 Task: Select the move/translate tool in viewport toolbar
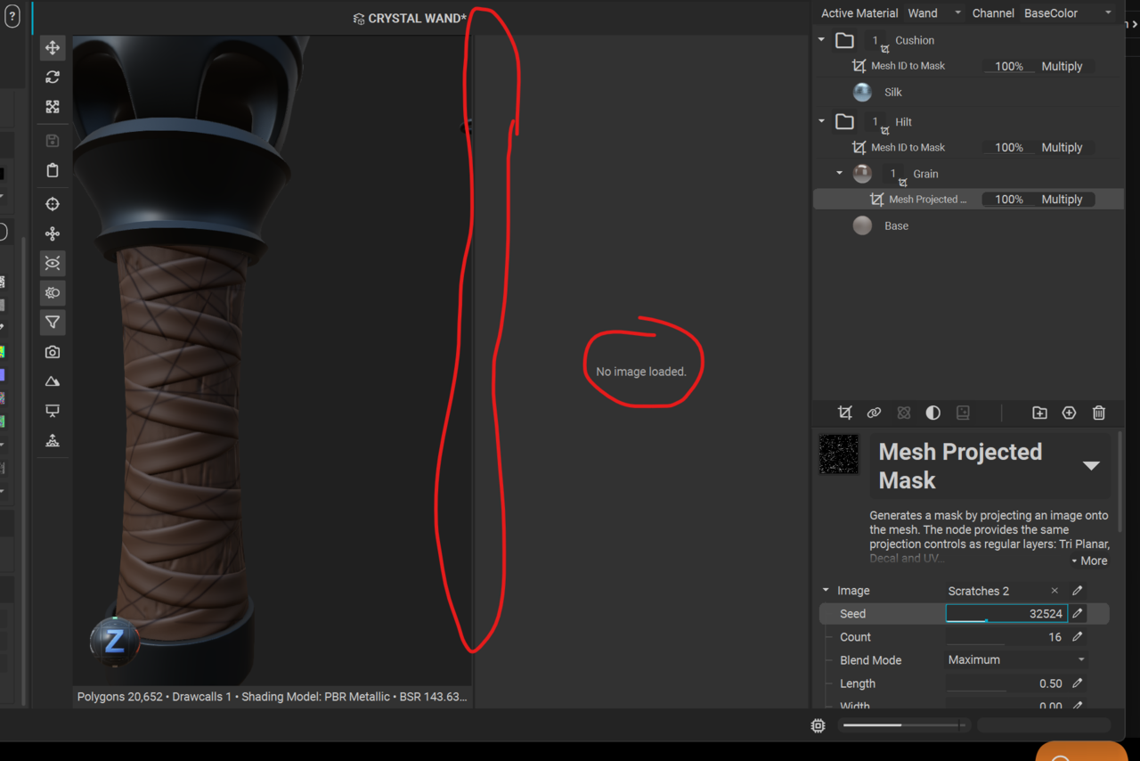pos(53,47)
